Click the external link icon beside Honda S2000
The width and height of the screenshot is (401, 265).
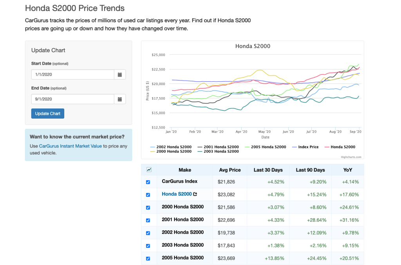pos(195,194)
